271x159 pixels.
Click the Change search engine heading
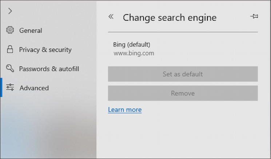170,17
